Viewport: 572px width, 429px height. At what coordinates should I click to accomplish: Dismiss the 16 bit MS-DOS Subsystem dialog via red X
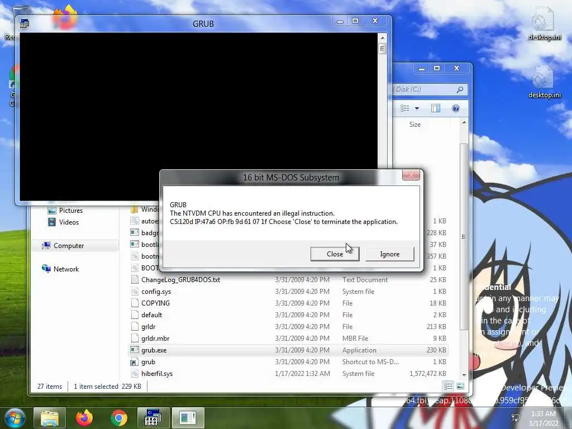point(411,175)
